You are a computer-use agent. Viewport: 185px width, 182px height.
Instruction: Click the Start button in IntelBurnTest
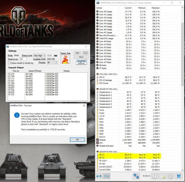pos(77,53)
